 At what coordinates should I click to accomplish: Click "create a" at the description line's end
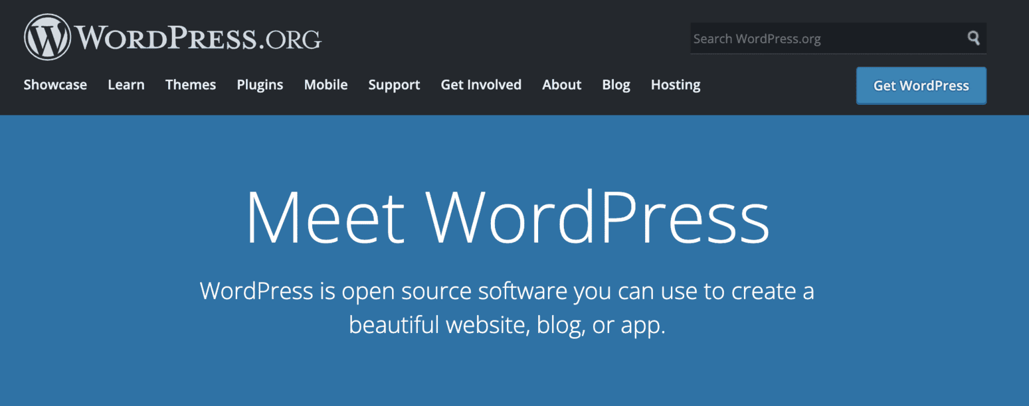click(x=773, y=291)
